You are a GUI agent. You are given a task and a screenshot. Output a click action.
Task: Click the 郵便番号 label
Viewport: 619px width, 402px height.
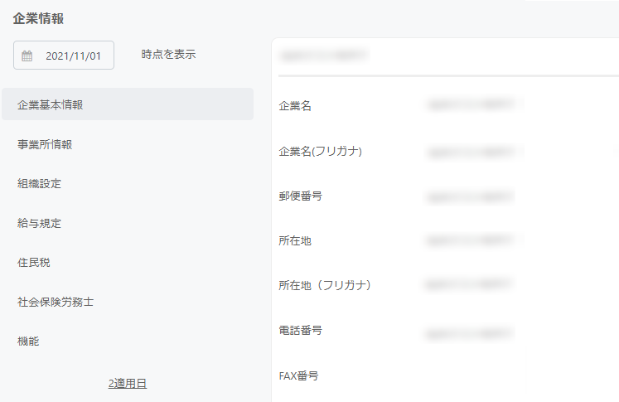(x=301, y=196)
